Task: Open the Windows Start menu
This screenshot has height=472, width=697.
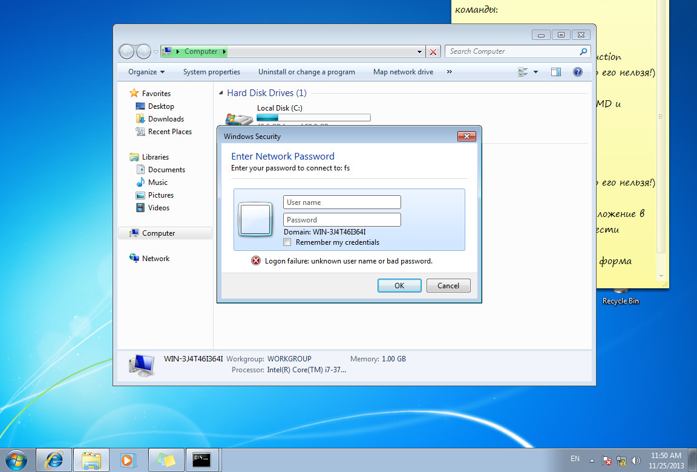Action: click(16, 461)
